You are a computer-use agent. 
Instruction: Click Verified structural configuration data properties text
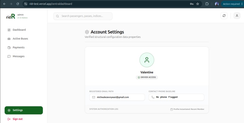click(113, 37)
